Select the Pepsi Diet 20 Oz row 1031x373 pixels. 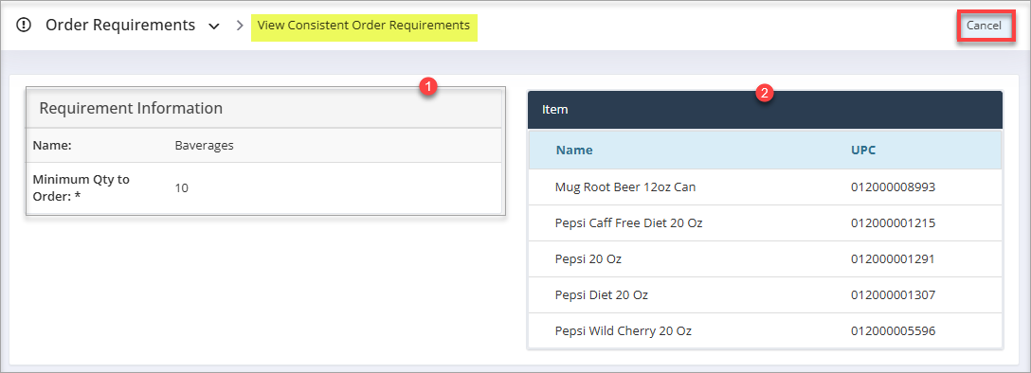(x=766, y=294)
